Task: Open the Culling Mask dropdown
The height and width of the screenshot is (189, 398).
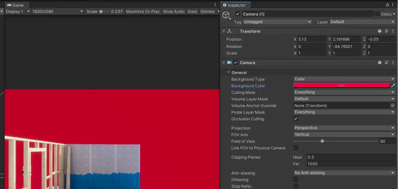Action: click(345, 92)
